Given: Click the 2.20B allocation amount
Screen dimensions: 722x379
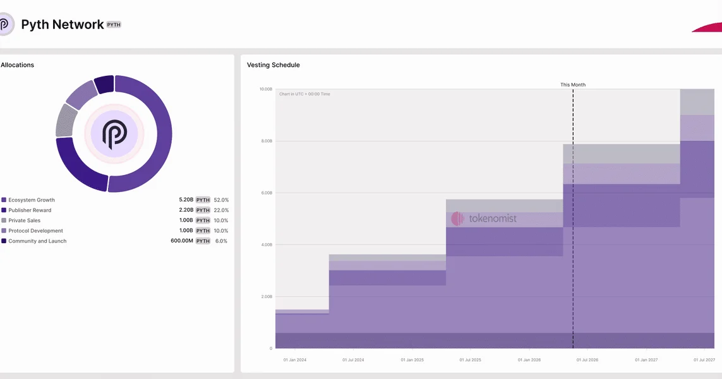Looking at the screenshot, I should (x=186, y=210).
